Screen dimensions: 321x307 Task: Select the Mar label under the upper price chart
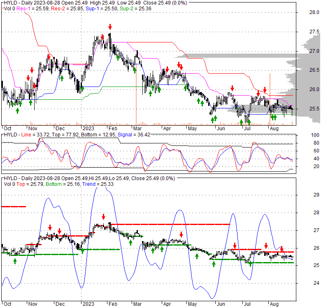137,129
